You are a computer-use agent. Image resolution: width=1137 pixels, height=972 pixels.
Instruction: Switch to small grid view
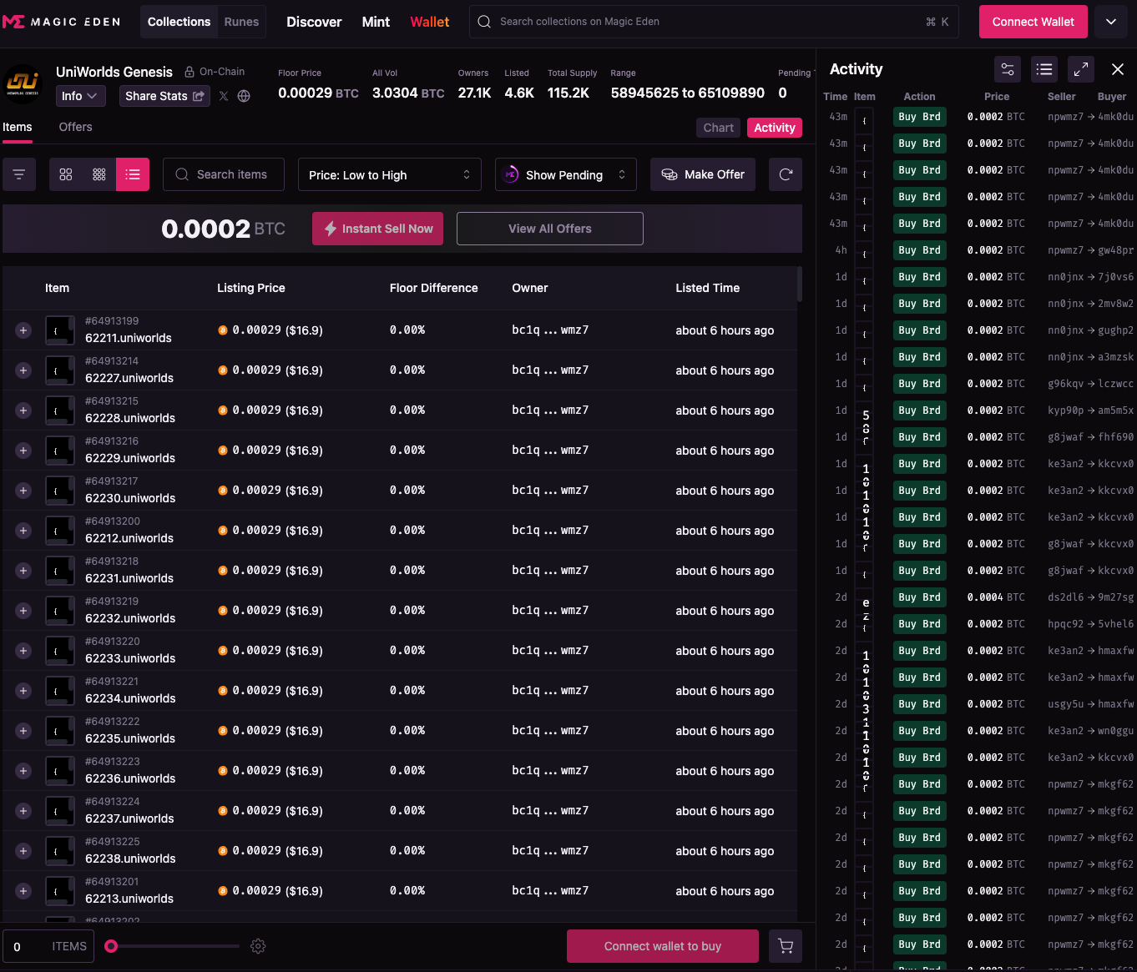pyautogui.click(x=99, y=174)
